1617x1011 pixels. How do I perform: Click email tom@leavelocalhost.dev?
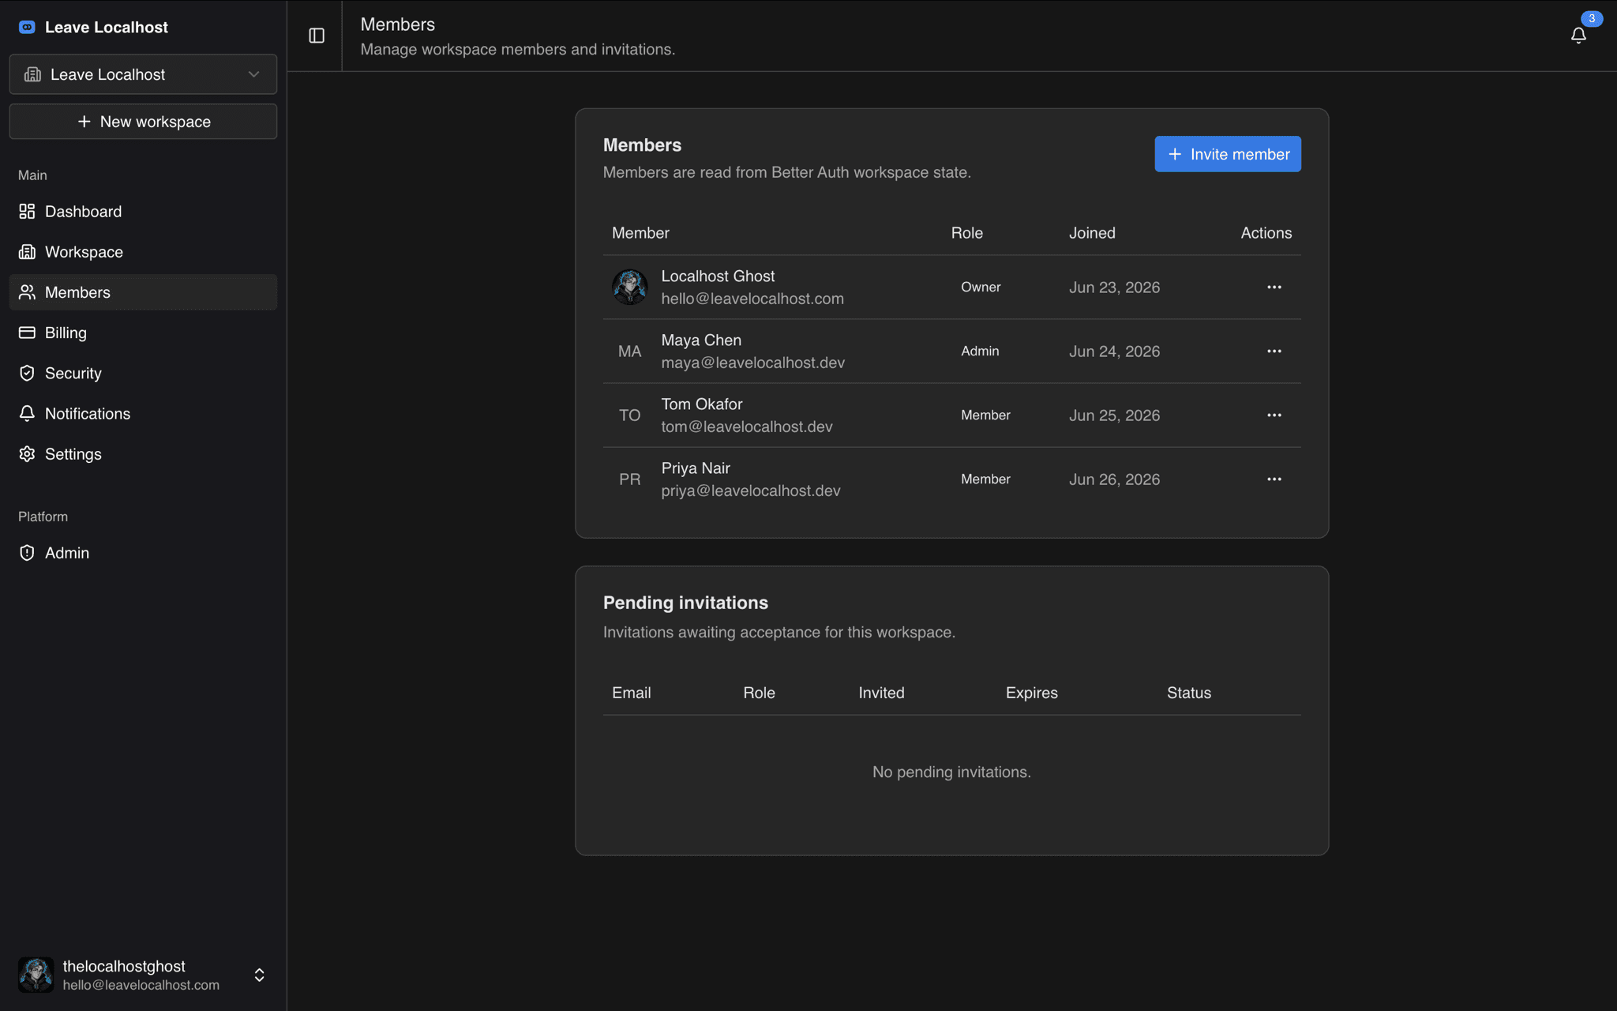tap(747, 427)
